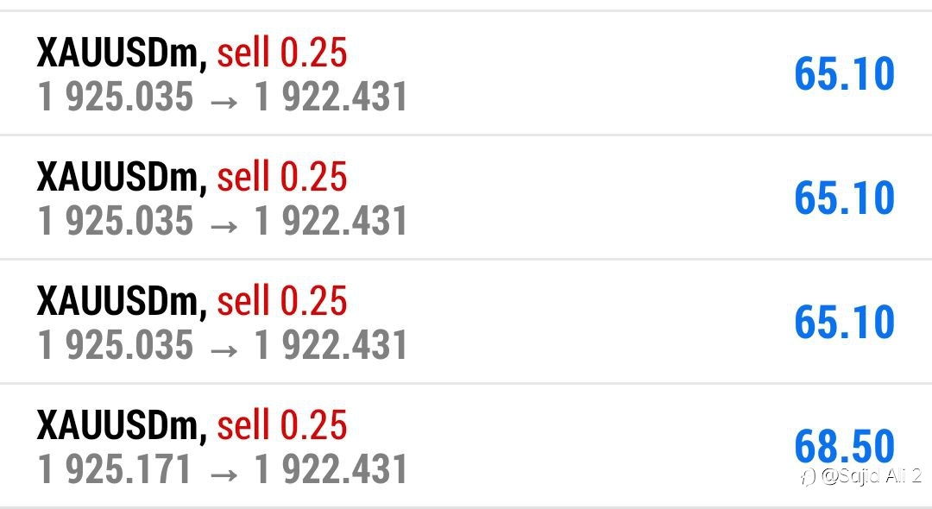Click red sell 0.25 in third trade

pos(281,301)
